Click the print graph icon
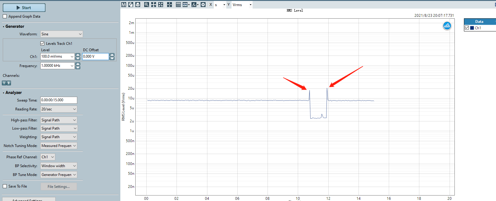496x201 pixels. (138, 5)
